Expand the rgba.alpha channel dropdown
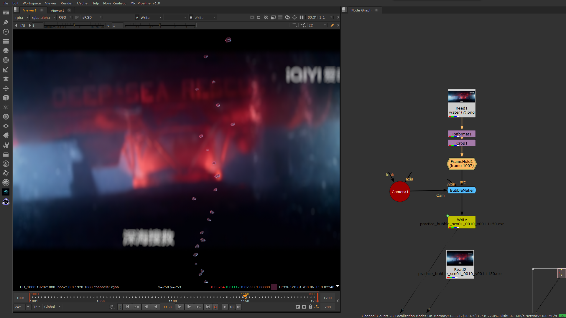This screenshot has height=318, width=566. (43, 17)
